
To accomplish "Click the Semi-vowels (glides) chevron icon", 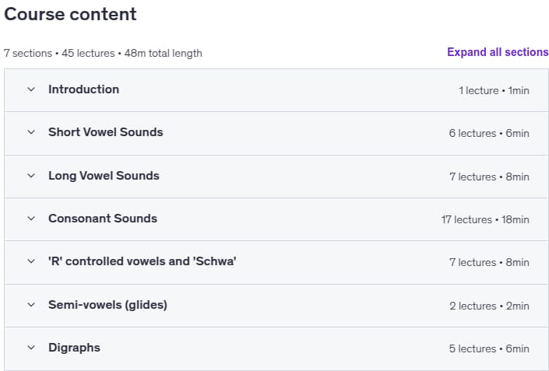I will click(31, 305).
